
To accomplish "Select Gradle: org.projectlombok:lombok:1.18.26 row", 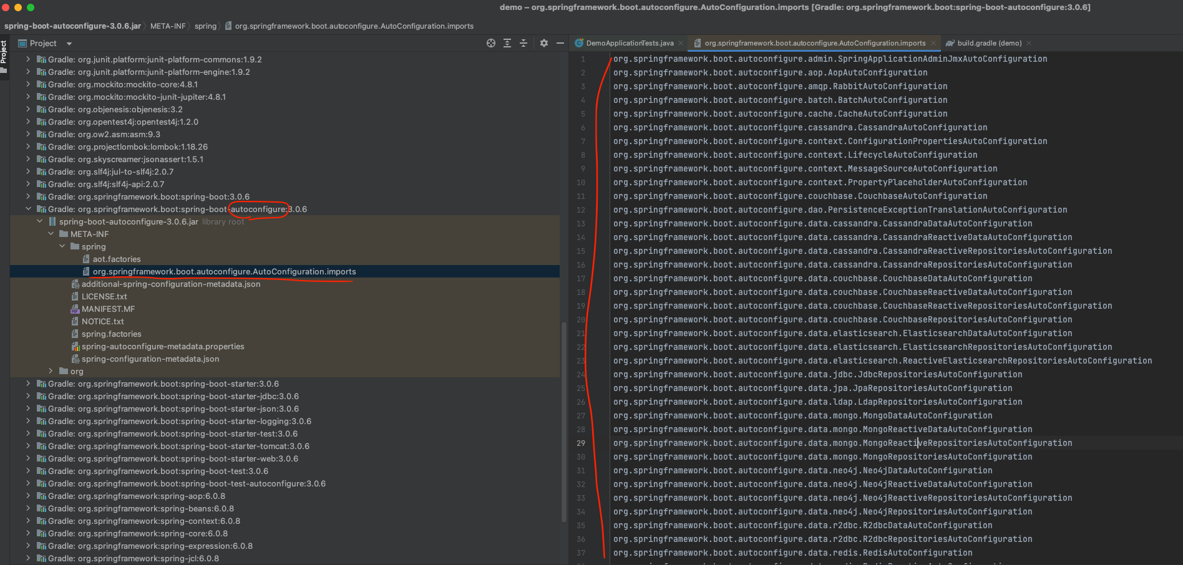I will pyautogui.click(x=128, y=147).
